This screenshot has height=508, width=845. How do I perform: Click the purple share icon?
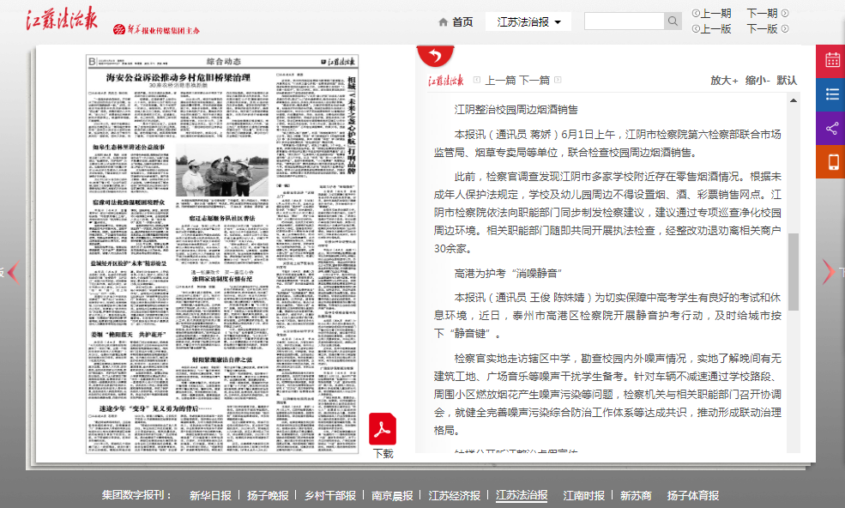(x=833, y=129)
